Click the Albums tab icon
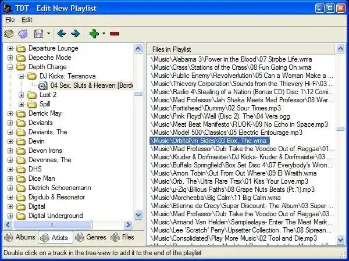 [x=9, y=237]
